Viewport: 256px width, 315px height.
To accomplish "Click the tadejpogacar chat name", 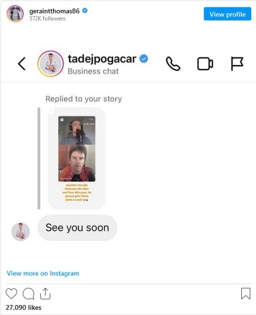I will point(102,59).
